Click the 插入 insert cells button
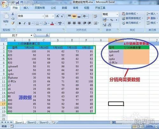 pos(152,14)
